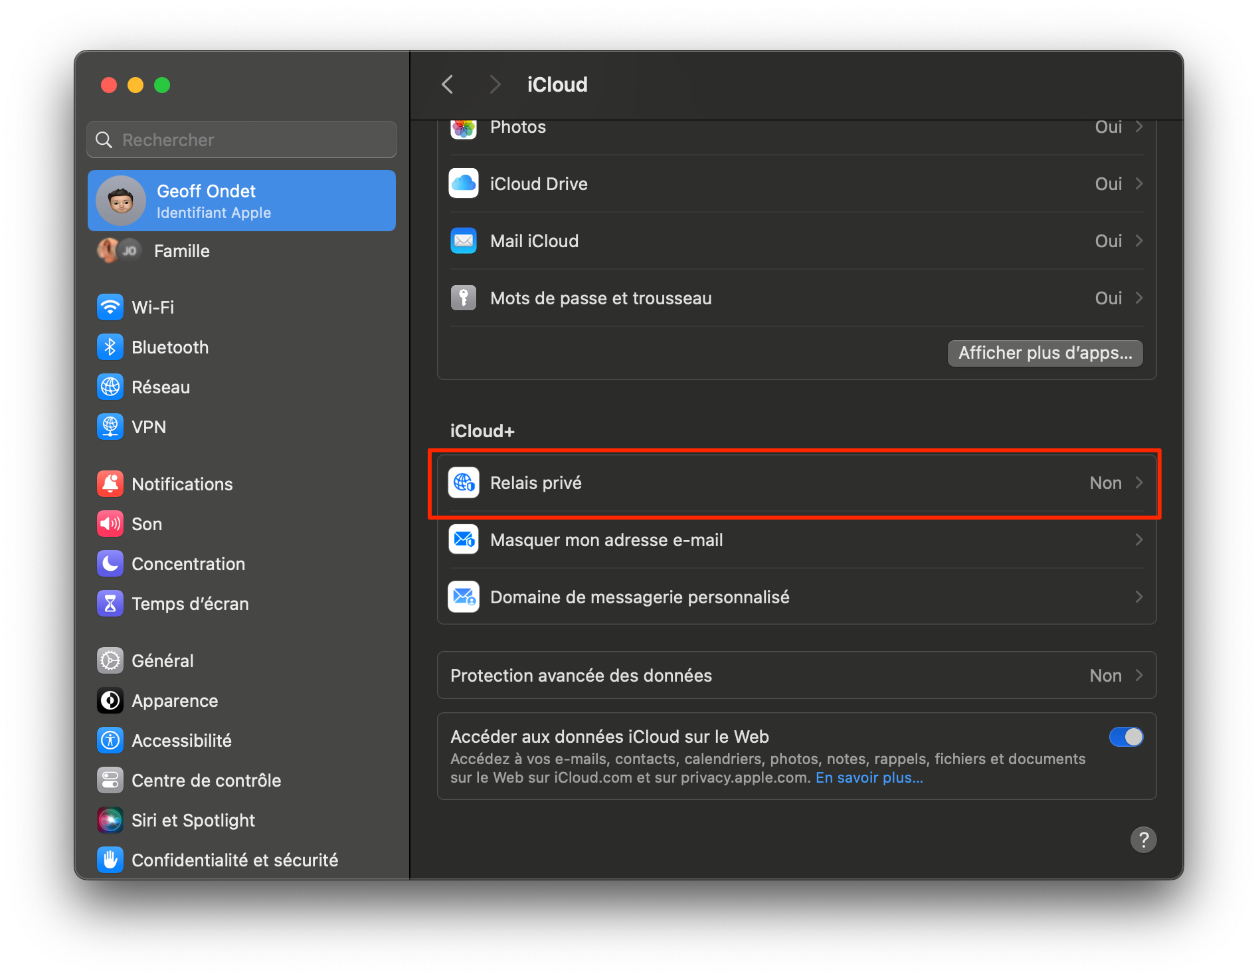
Task: Click the Général gear icon
Action: tap(110, 660)
